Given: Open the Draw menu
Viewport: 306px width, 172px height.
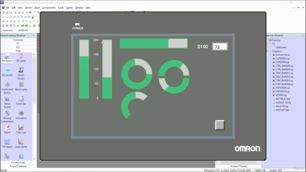Looking at the screenshot, I should point(37,8).
